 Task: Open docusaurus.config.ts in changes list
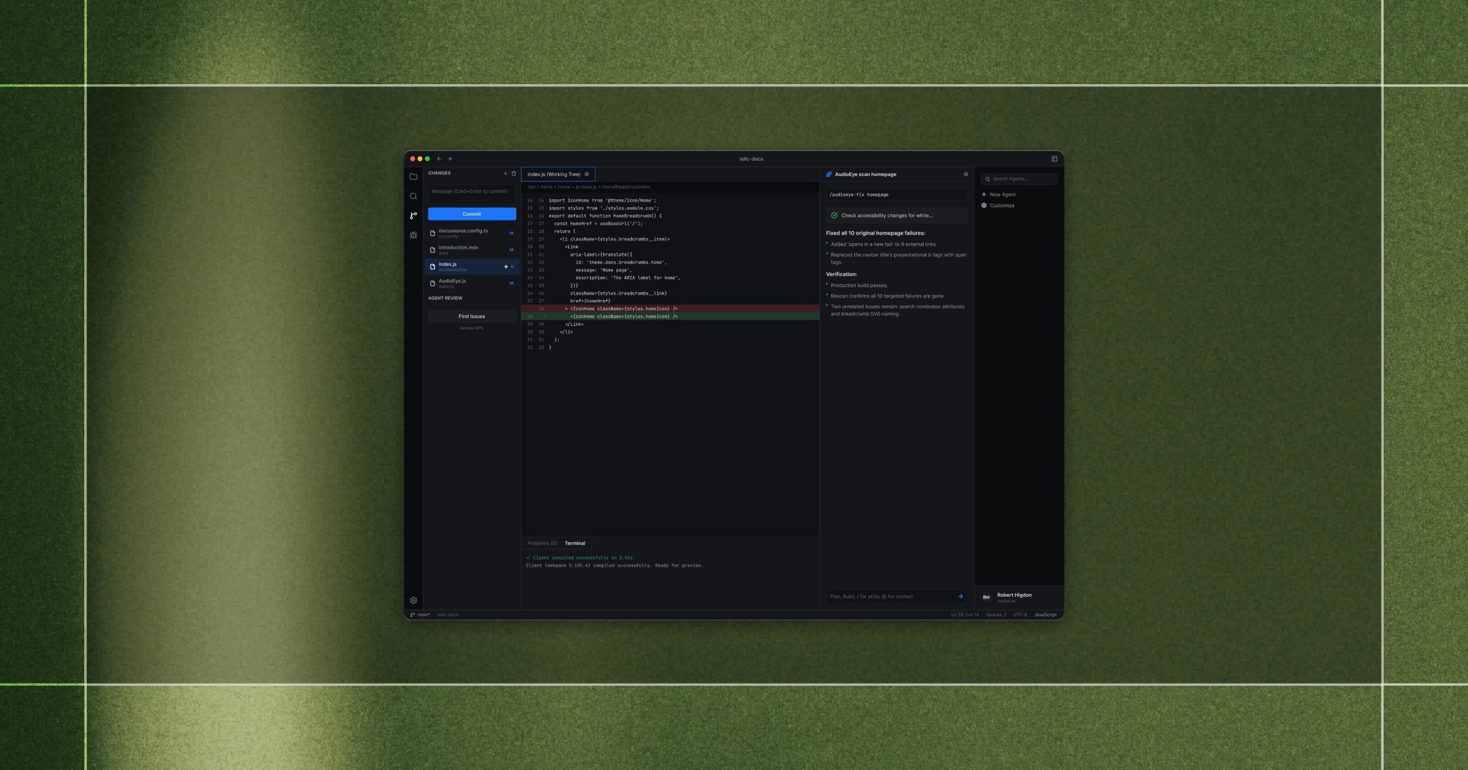pyautogui.click(x=472, y=233)
